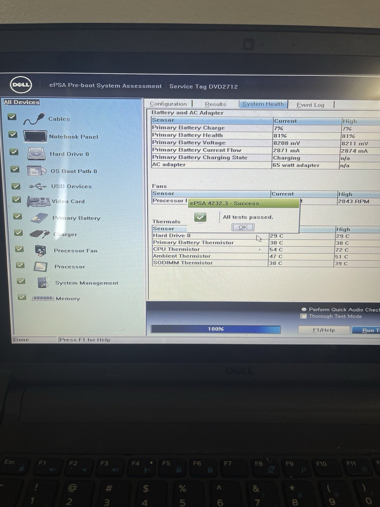Click the Run Tests button

tap(366, 330)
